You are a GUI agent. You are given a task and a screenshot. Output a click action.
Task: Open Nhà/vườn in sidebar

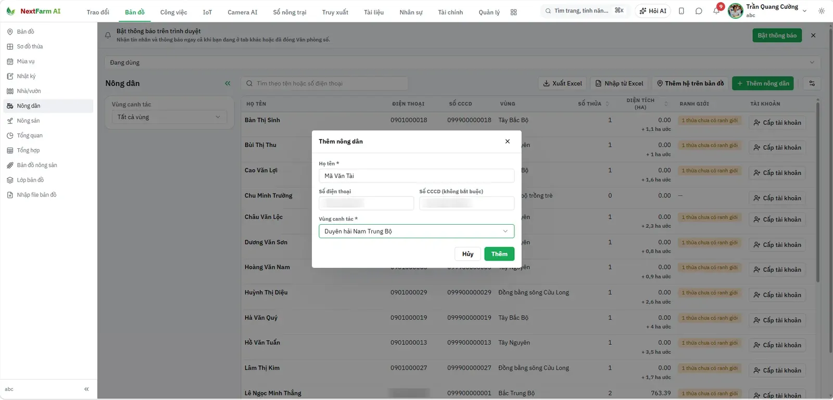coord(48,91)
